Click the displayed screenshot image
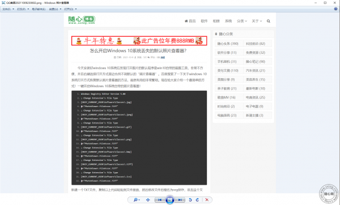This screenshot has height=205, width=340. click(x=170, y=103)
